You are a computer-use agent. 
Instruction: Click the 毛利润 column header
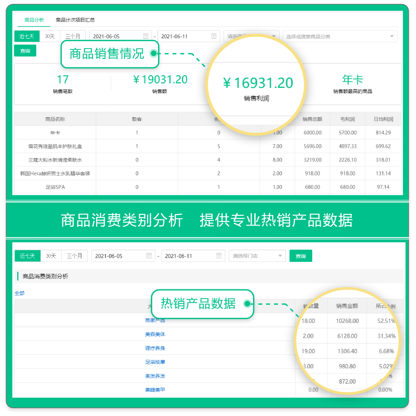coord(347,119)
